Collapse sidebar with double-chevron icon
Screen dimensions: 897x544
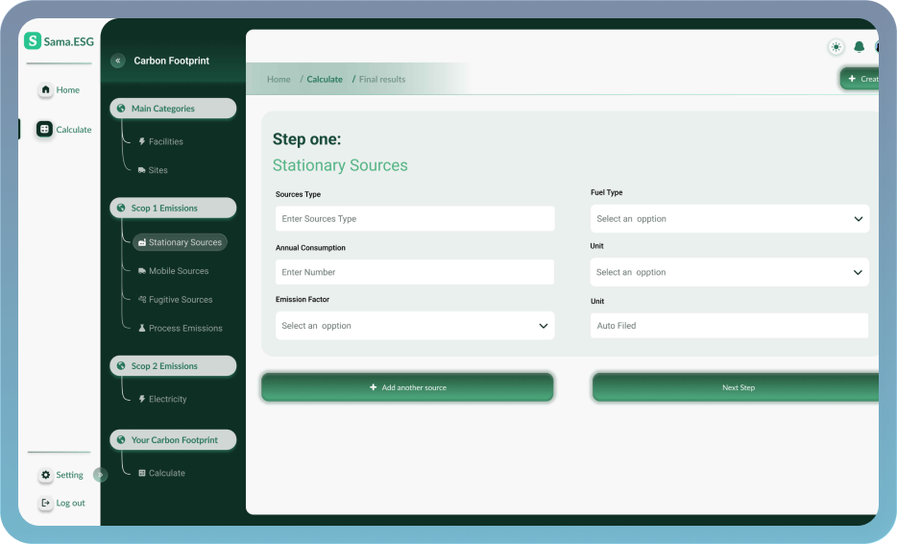coord(118,61)
